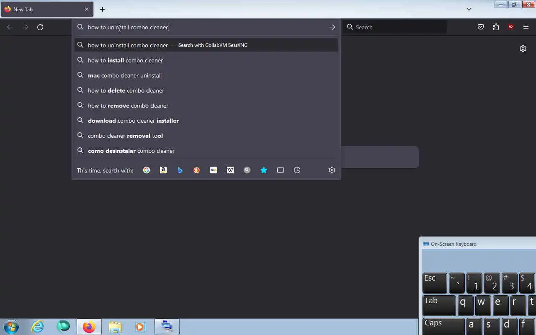Image resolution: width=536 pixels, height=335 pixels.
Task: Search this time with Amazon
Action: point(163,170)
